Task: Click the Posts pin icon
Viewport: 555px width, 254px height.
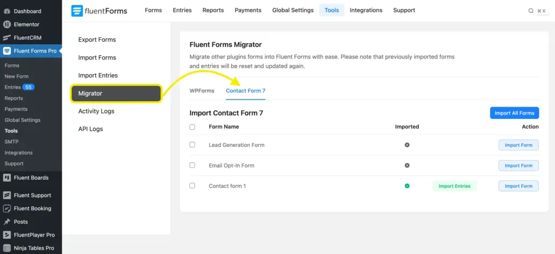Action: click(7, 222)
